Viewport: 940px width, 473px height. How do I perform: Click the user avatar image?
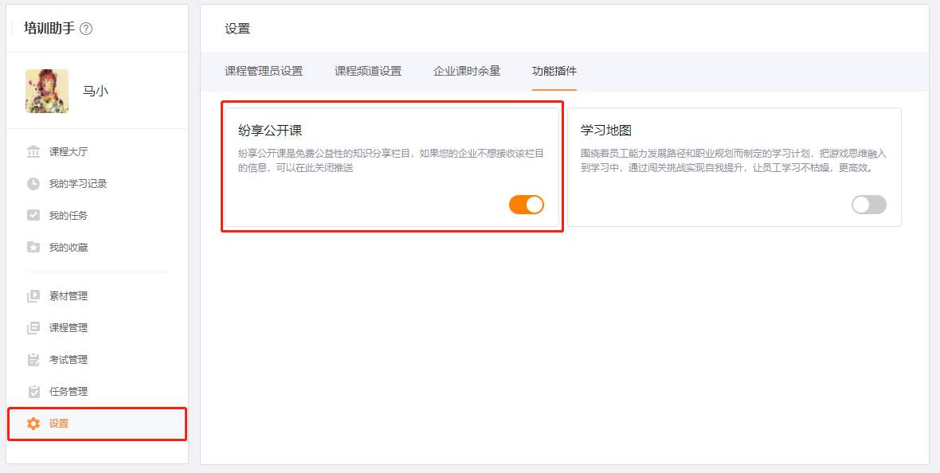(x=47, y=91)
